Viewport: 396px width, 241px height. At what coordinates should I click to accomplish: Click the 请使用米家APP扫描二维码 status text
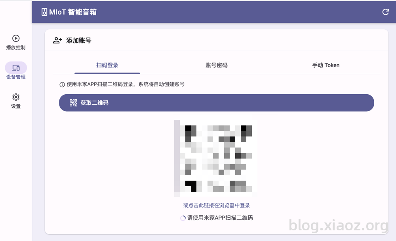coord(220,218)
